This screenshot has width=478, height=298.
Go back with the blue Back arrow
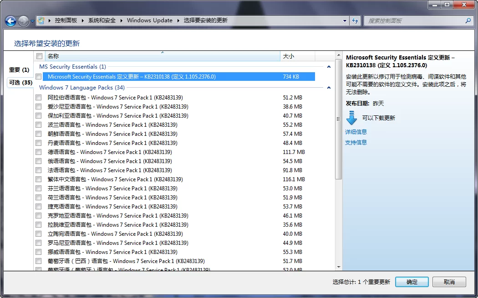point(10,21)
